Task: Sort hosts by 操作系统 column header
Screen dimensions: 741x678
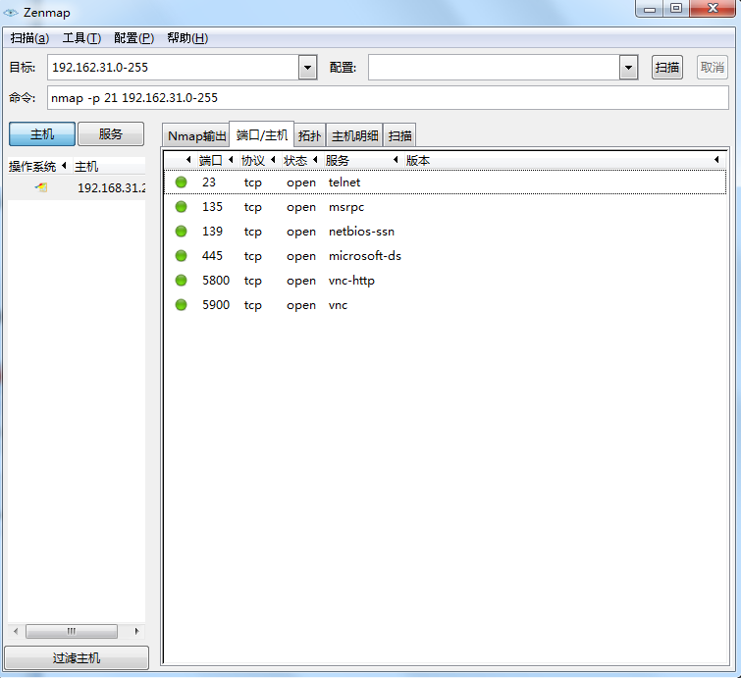Action: point(32,166)
